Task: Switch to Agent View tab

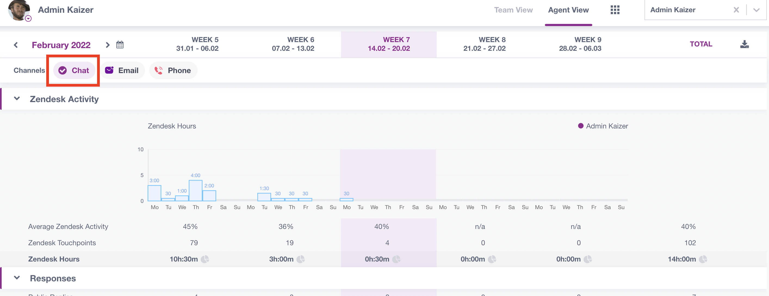Action: (x=568, y=10)
